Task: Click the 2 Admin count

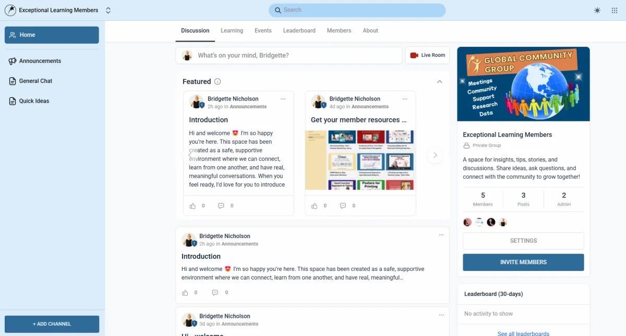Action: click(564, 199)
